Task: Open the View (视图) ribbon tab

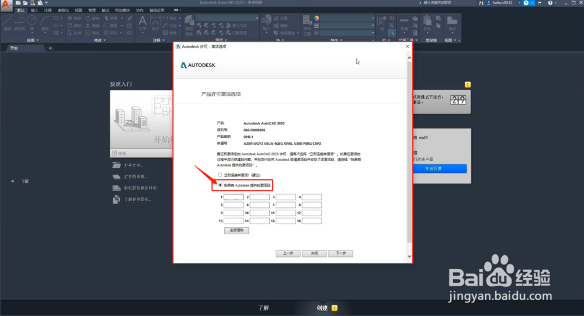Action: tap(79, 11)
